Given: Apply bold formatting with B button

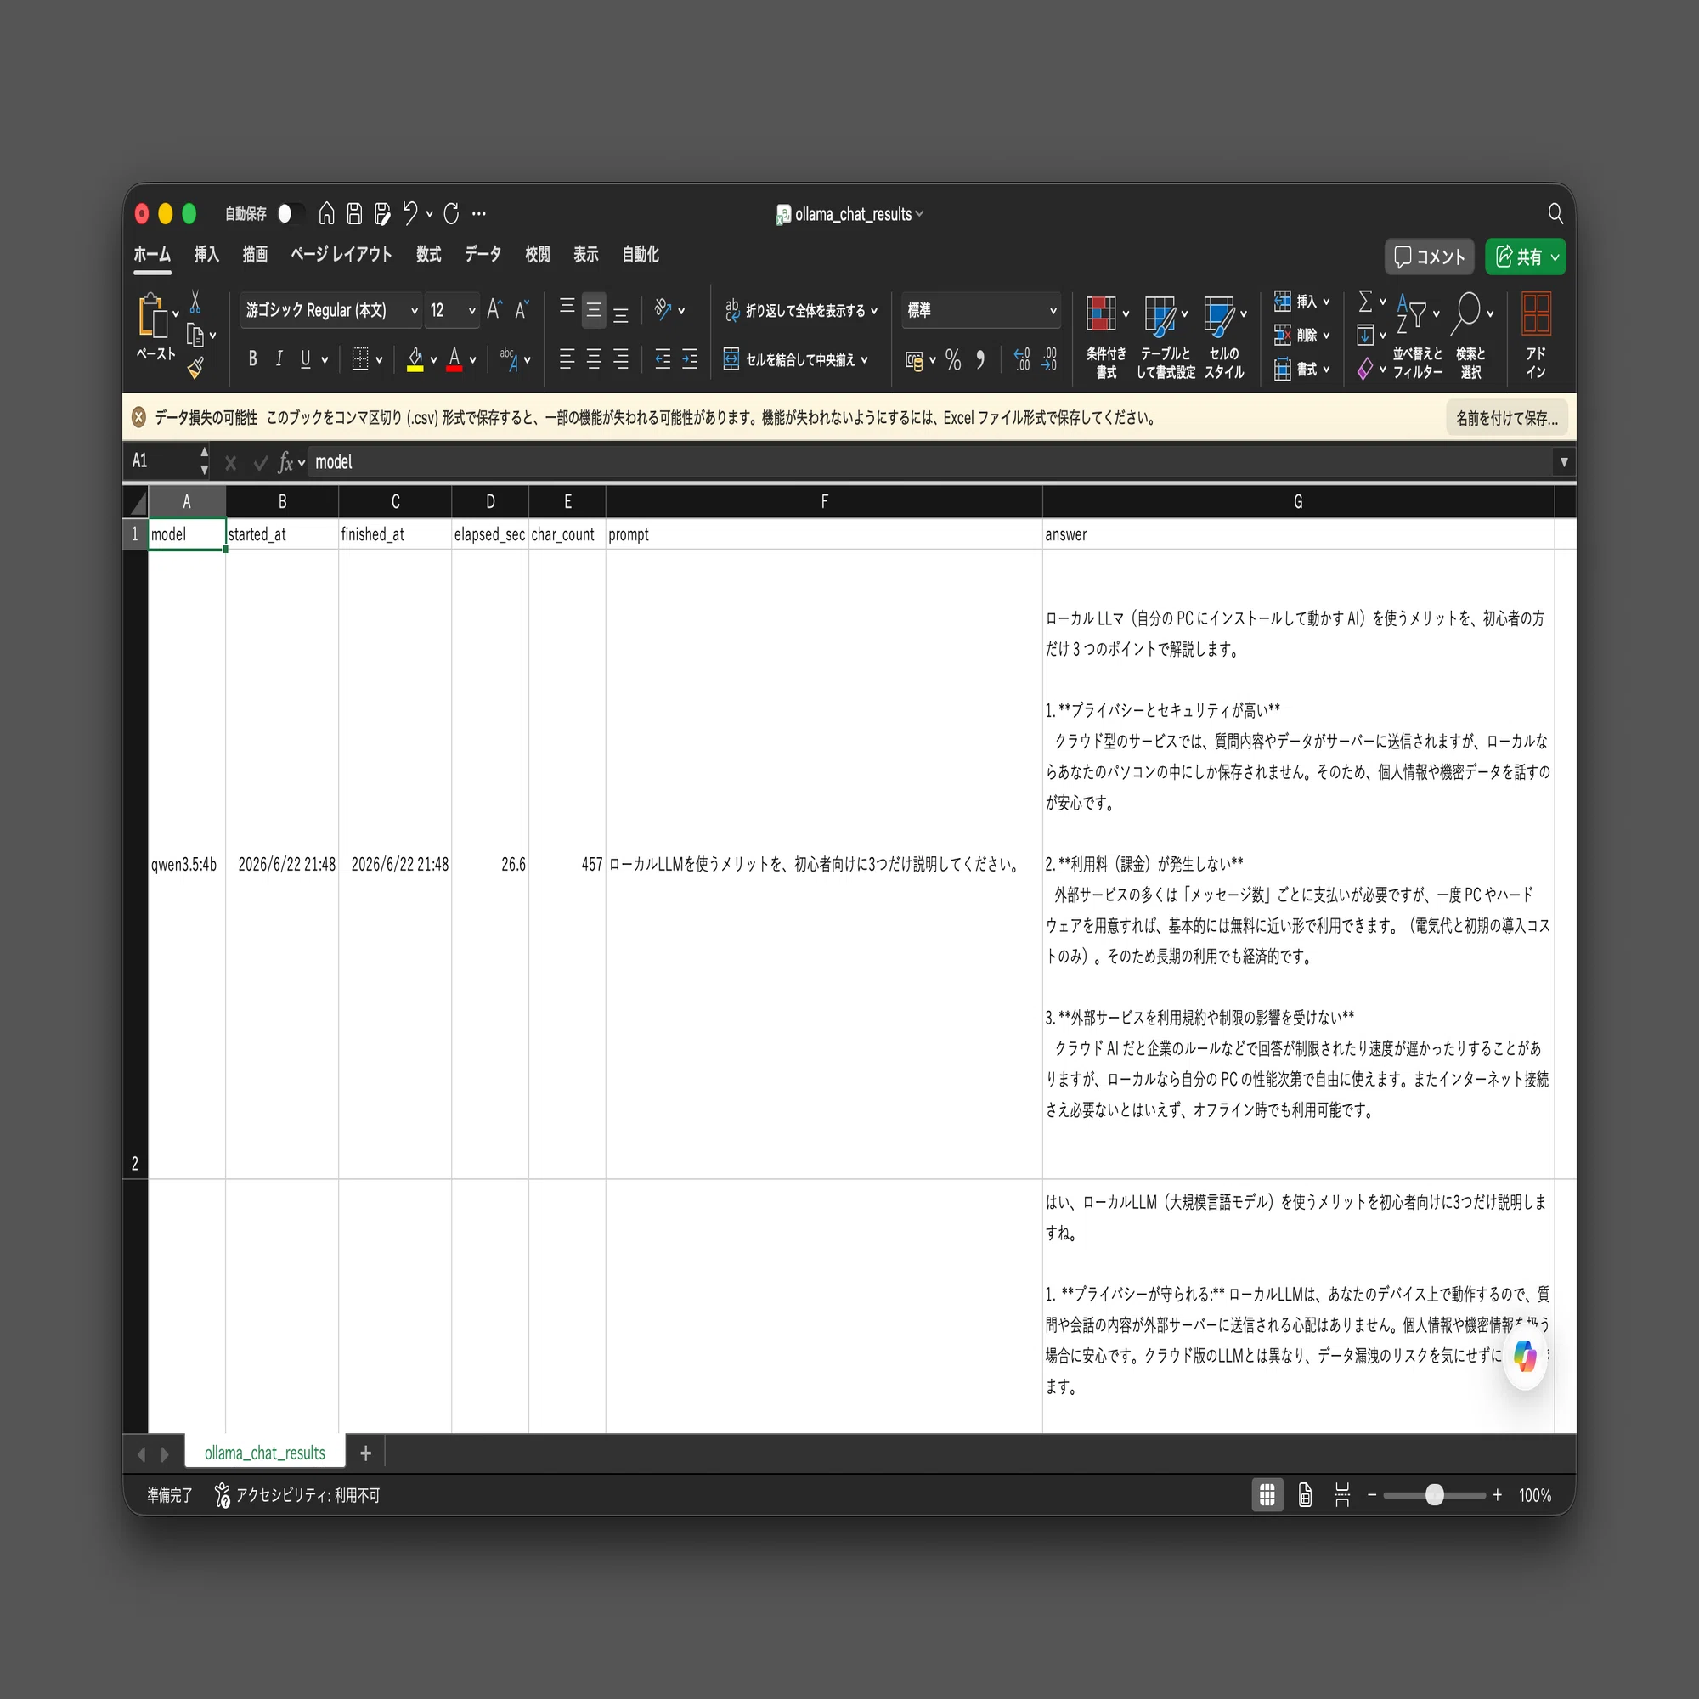Looking at the screenshot, I should pos(252,358).
